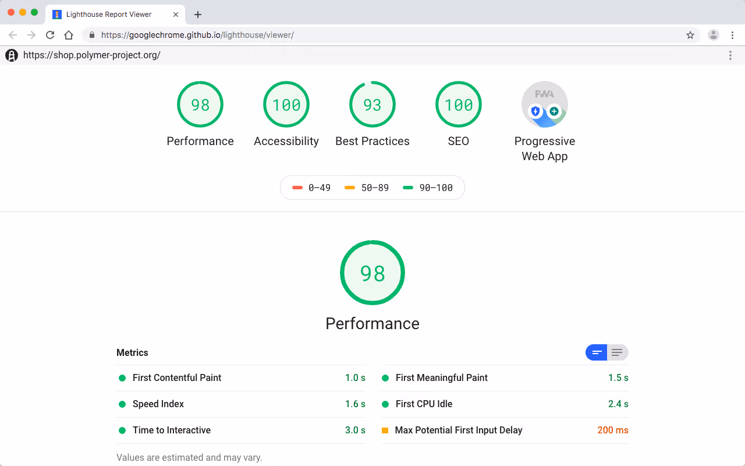Expand the First Contentful Paint metric row

coord(177,378)
